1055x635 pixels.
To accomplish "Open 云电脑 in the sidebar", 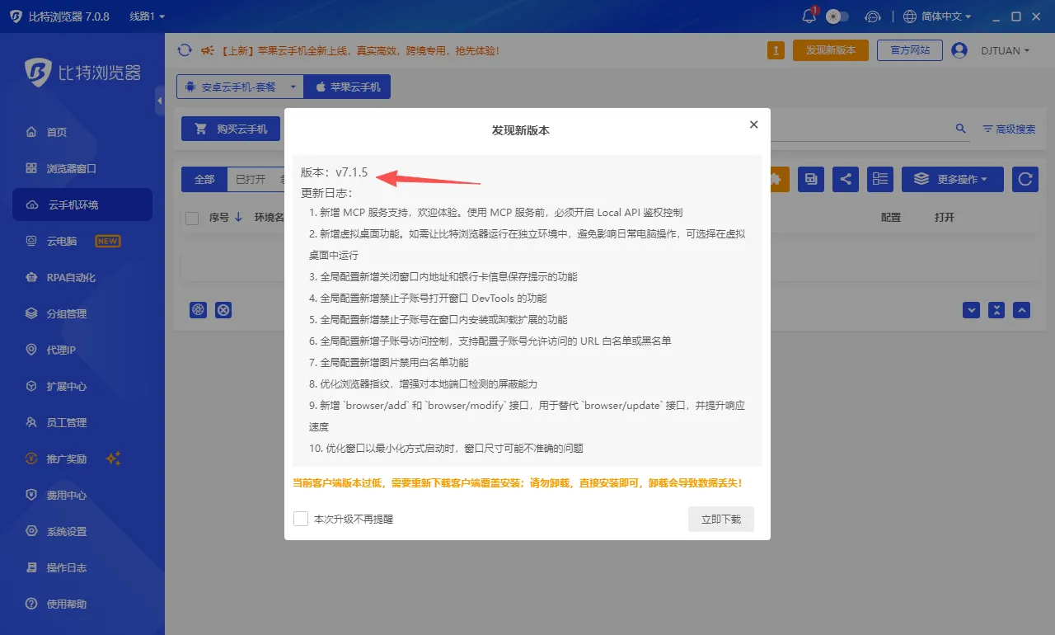I will (82, 241).
